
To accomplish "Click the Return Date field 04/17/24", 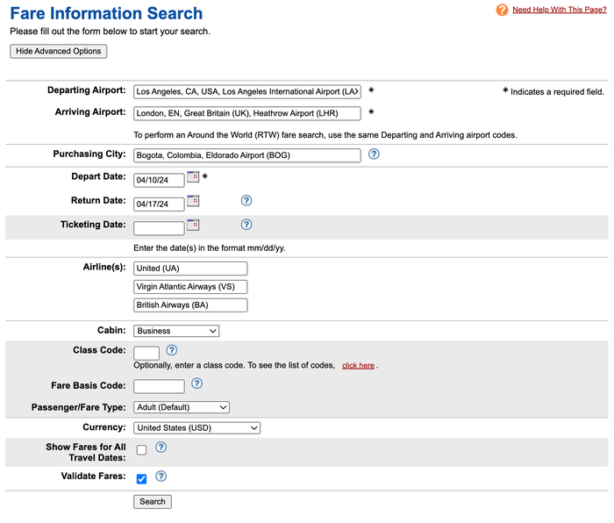I will (x=159, y=204).
